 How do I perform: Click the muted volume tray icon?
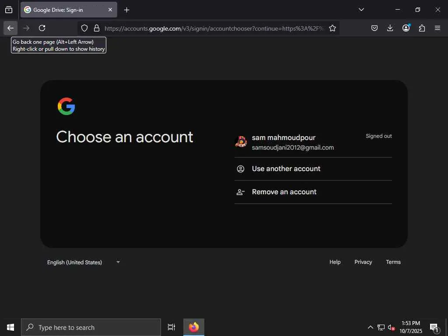pos(391,327)
